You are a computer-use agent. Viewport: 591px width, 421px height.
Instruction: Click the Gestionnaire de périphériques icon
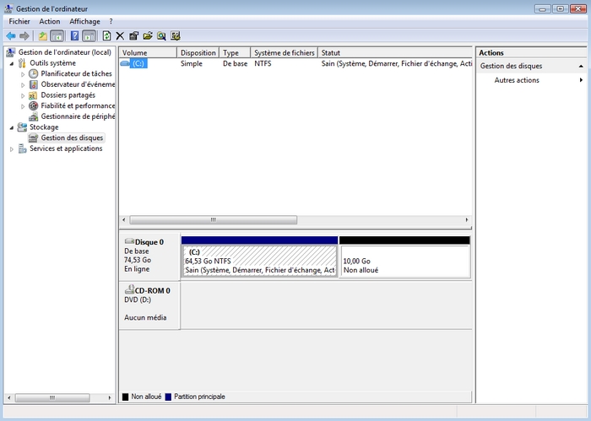click(34, 116)
